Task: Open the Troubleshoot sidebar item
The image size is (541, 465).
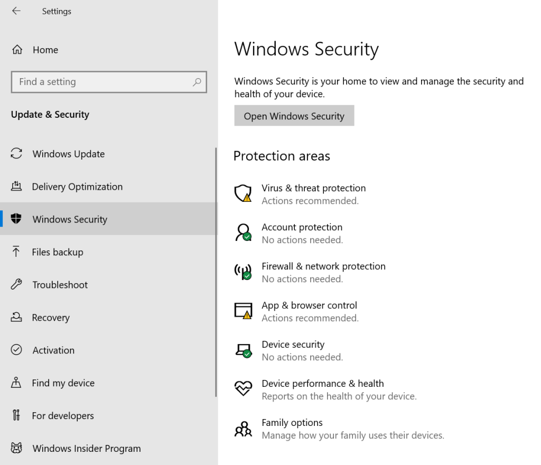Action: [60, 285]
